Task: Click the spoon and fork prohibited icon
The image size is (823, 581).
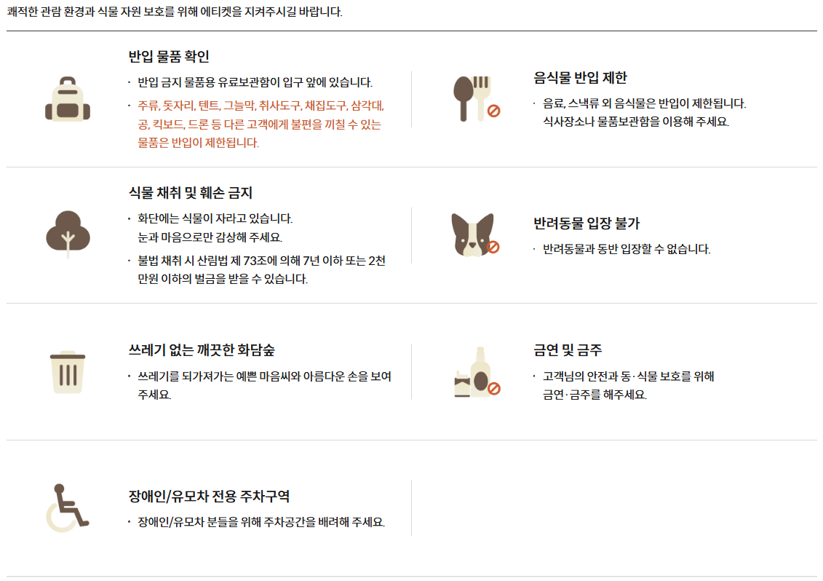Action: click(477, 99)
